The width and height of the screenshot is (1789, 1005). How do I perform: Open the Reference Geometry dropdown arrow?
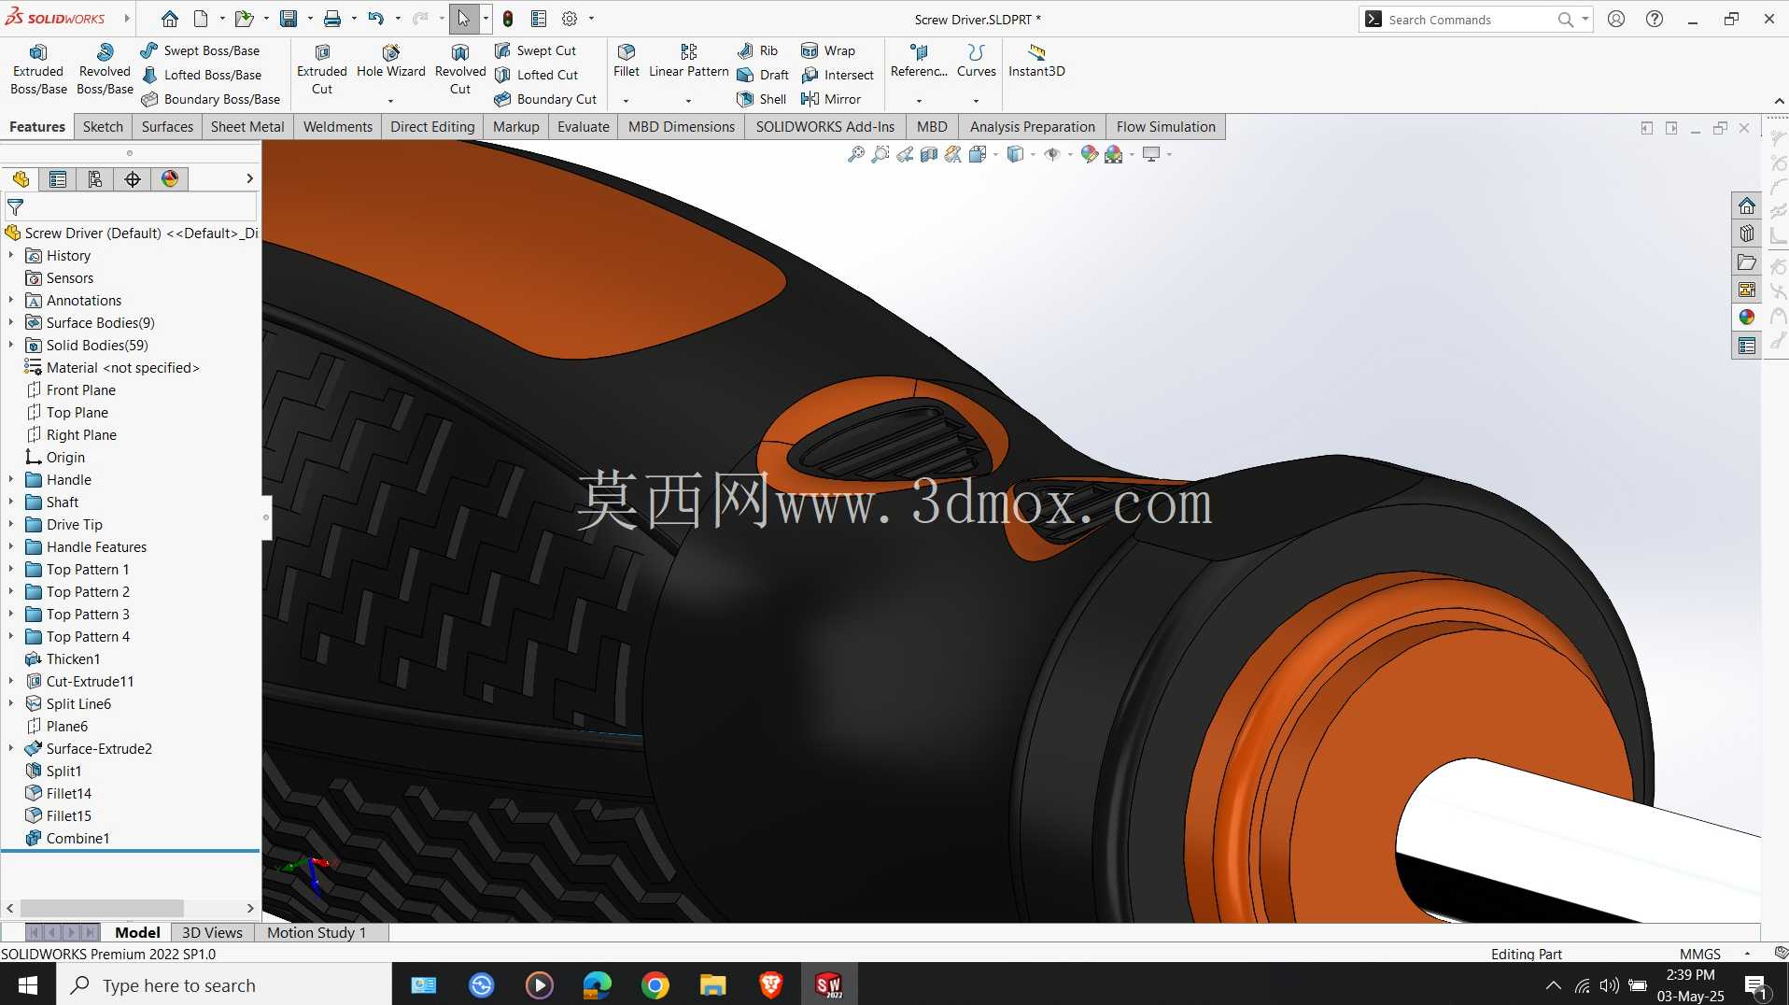click(x=919, y=100)
